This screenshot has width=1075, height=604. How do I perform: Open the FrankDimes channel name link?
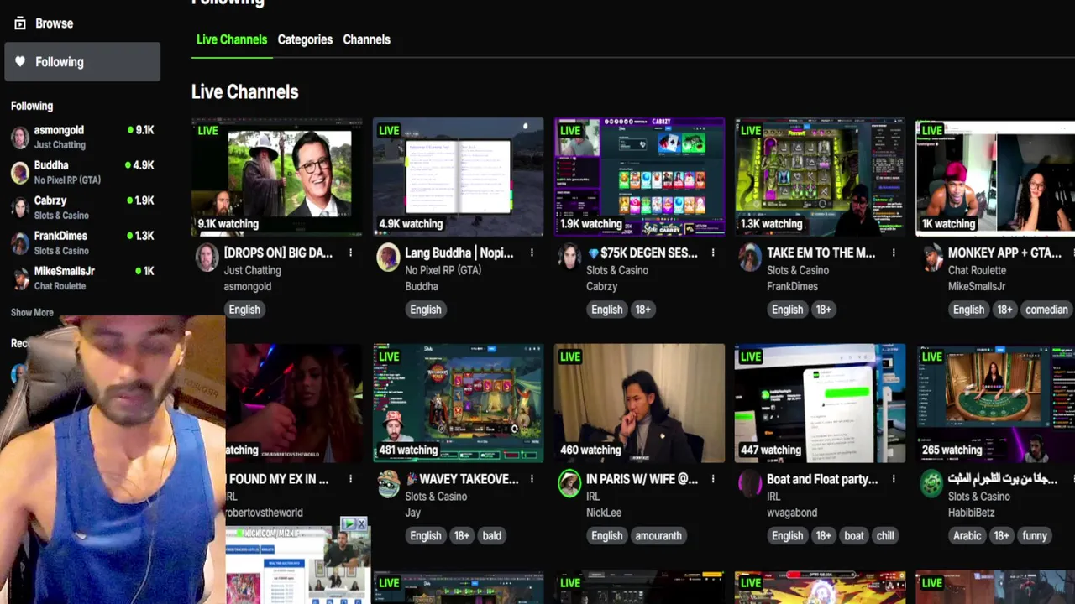click(x=792, y=286)
